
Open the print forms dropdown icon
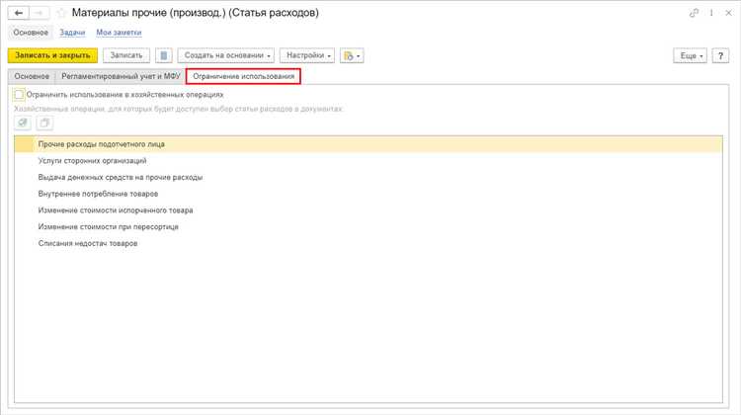coord(352,55)
